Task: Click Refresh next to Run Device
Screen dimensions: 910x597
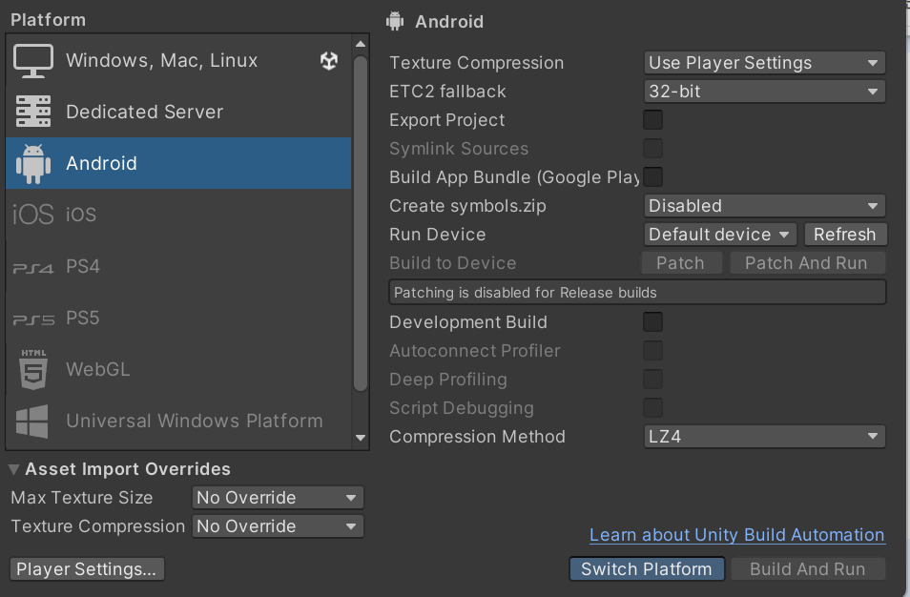Action: [845, 235]
